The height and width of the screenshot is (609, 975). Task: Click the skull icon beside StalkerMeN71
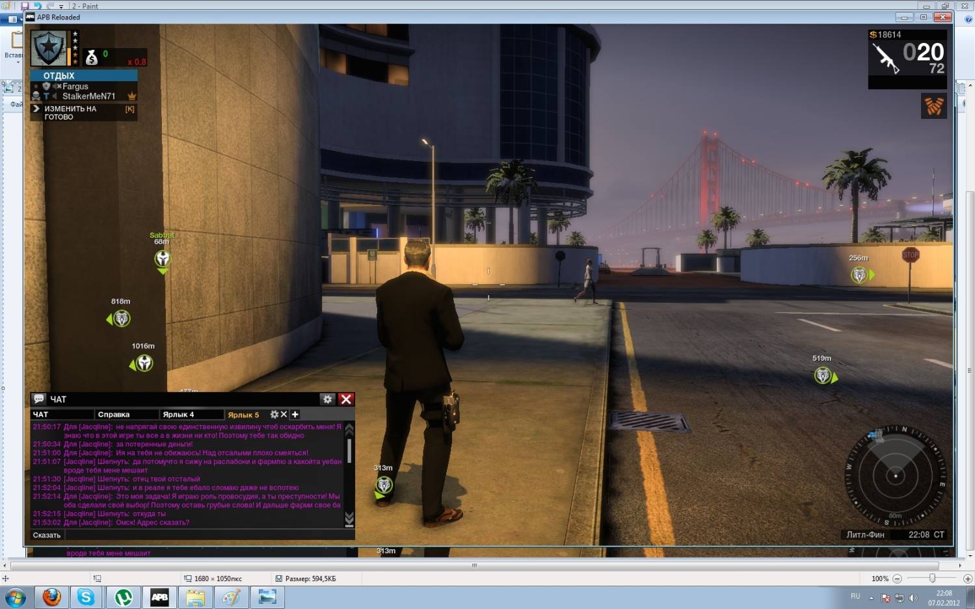coord(36,96)
